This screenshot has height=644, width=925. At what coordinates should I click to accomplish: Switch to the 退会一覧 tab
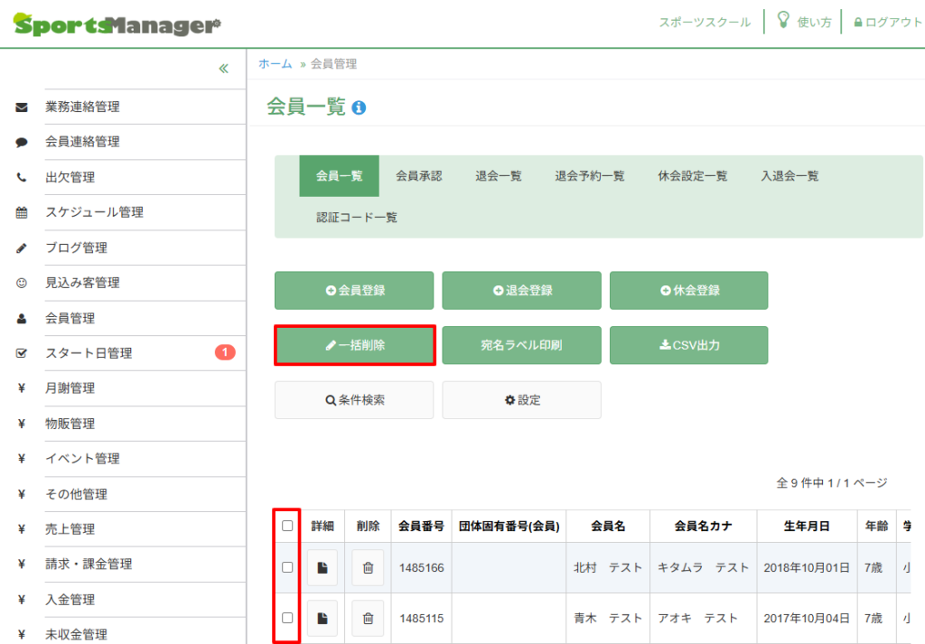[x=499, y=176]
